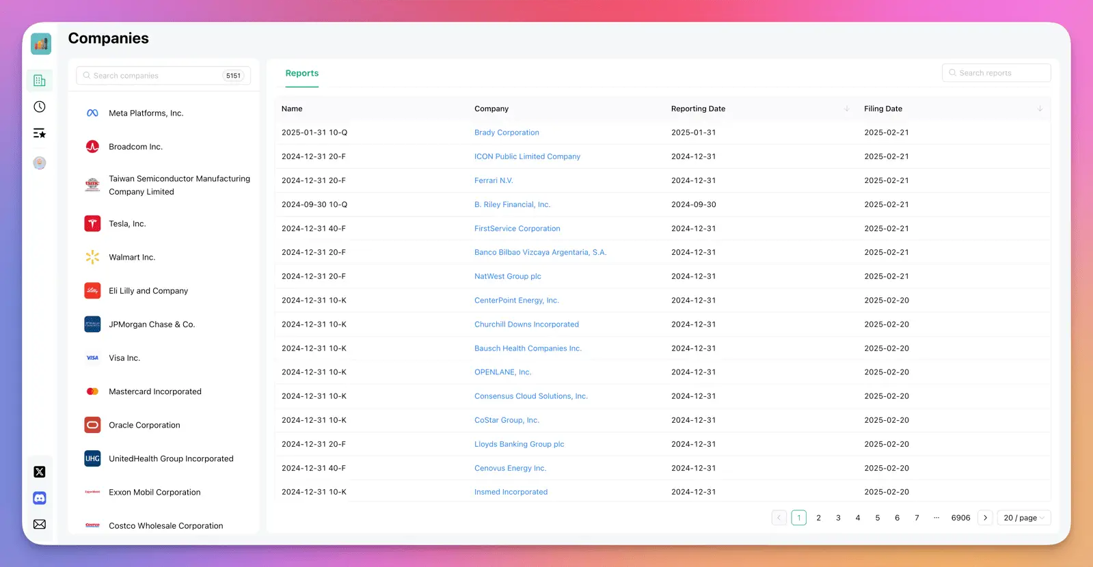Open the clock history icon in sidebar
The height and width of the screenshot is (567, 1093).
pyautogui.click(x=40, y=107)
